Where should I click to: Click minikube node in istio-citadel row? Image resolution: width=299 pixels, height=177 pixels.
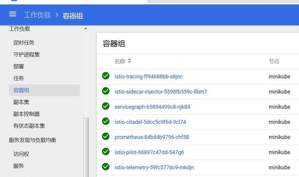[280, 122]
